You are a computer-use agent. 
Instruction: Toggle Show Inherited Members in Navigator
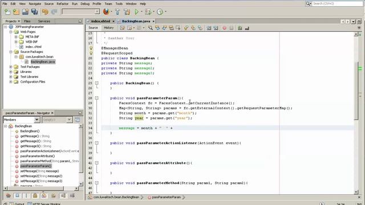tap(9, 195)
